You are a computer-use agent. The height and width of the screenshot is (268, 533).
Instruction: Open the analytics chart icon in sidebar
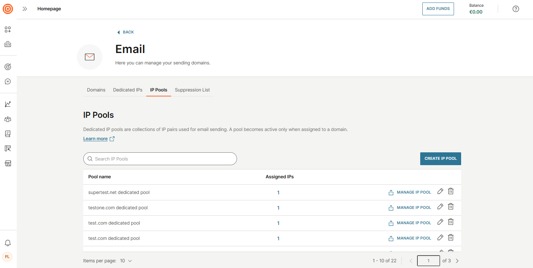coord(8,104)
